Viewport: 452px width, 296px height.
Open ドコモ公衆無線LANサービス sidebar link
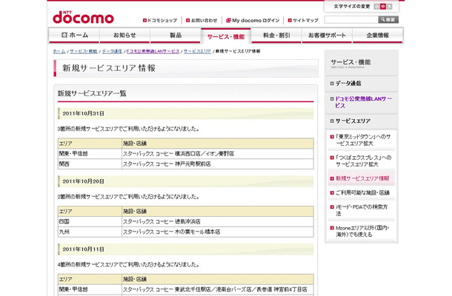coord(363,102)
